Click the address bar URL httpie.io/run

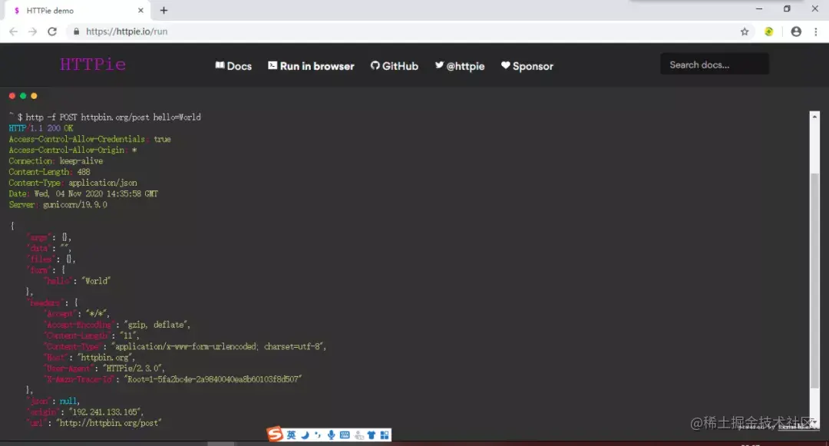point(127,31)
